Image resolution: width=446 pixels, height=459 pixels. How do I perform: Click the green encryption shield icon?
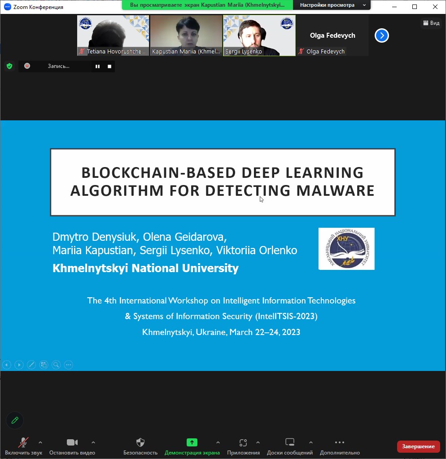click(9, 66)
